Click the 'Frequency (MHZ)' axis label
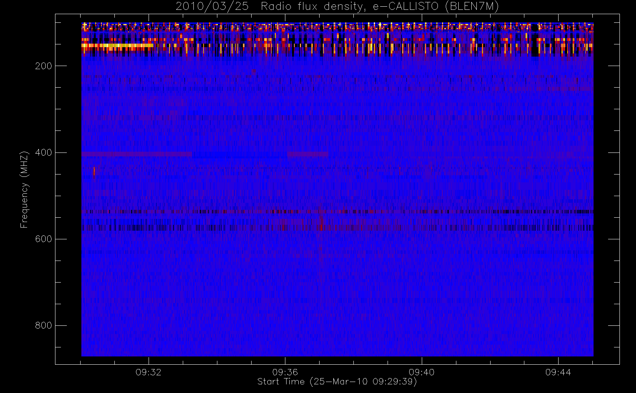Screen dimensions: 636x393 click(x=24, y=189)
